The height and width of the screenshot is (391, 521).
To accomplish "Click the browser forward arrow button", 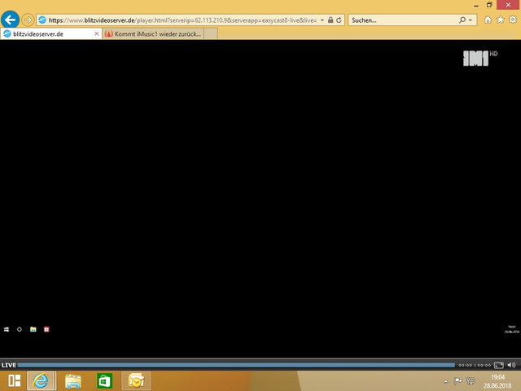I will click(x=28, y=20).
